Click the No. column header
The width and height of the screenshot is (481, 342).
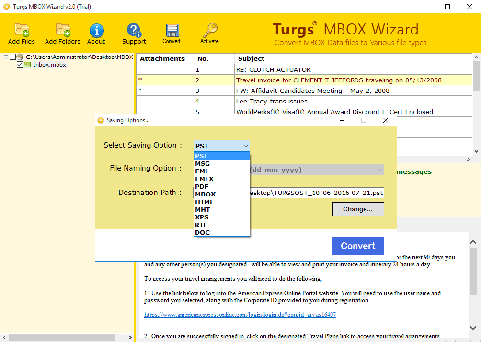214,58
